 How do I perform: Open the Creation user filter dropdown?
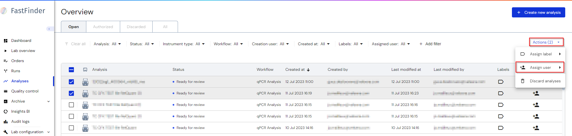(270, 44)
